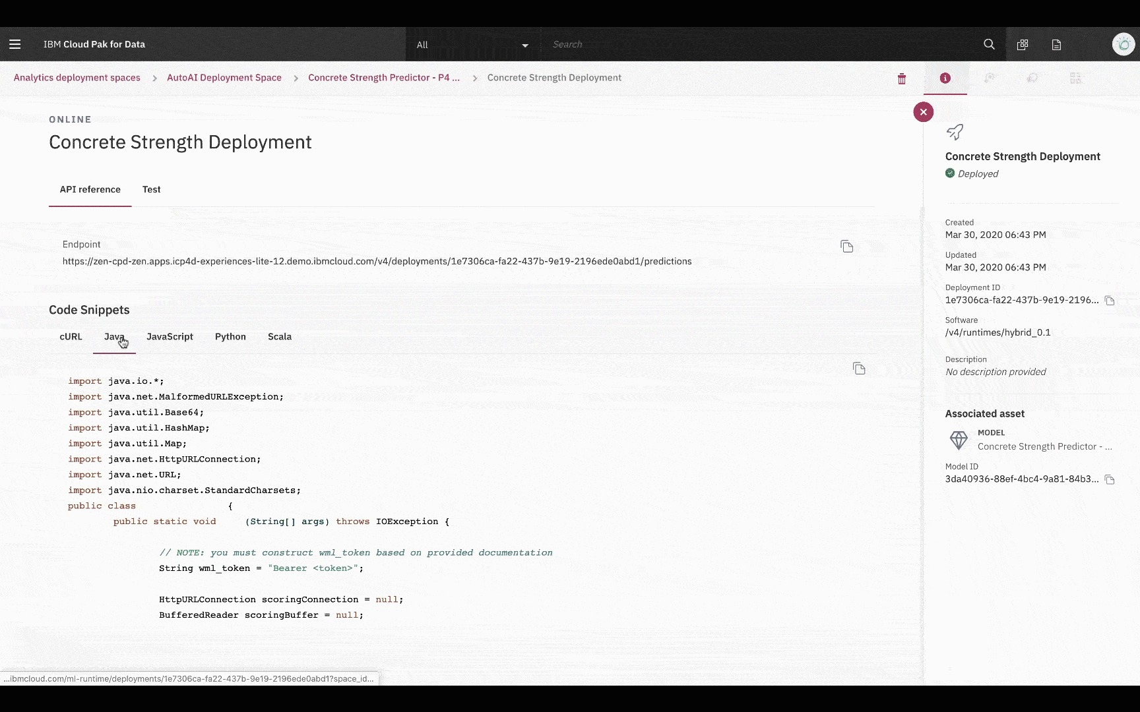Click the Model ID value 3da40936-88ef...
This screenshot has width=1140, height=712.
pos(1022,479)
